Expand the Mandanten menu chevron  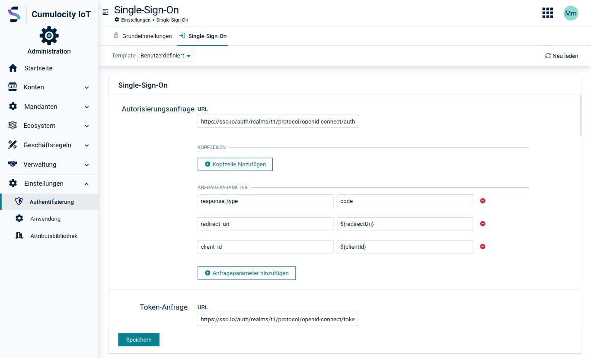(x=87, y=107)
